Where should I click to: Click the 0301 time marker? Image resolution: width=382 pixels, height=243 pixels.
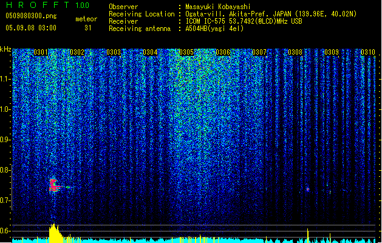pyautogui.click(x=41, y=52)
